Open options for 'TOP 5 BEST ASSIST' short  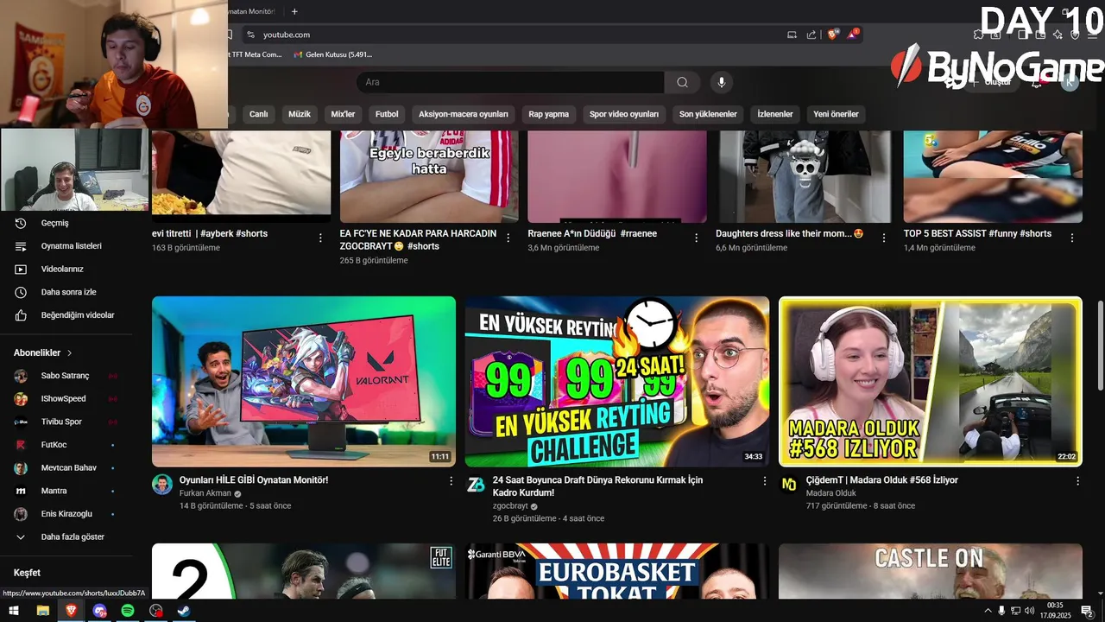[1072, 238]
